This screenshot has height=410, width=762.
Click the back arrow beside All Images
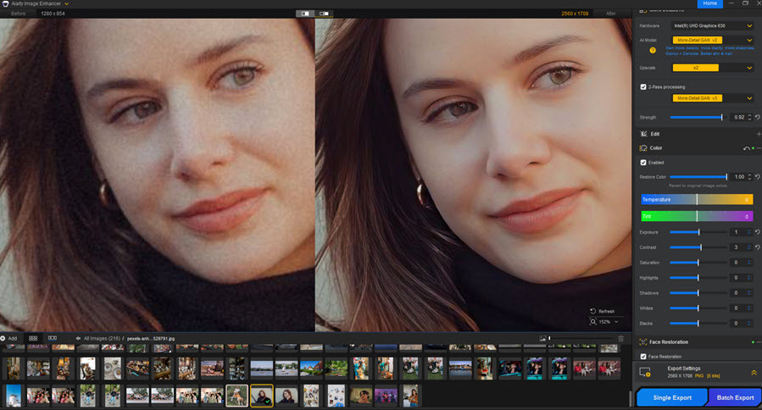click(78, 338)
